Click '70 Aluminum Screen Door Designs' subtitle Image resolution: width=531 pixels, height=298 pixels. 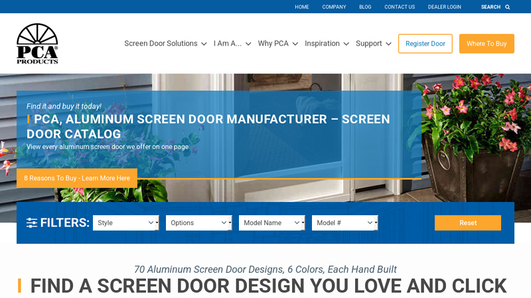coord(265,270)
